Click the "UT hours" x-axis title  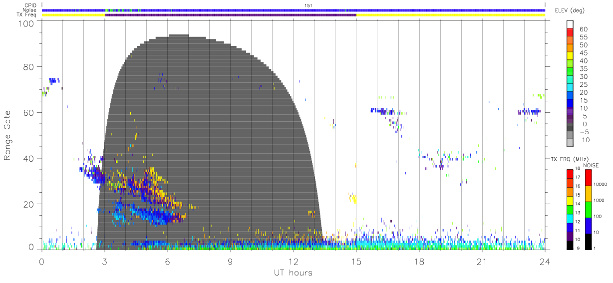pyautogui.click(x=293, y=273)
